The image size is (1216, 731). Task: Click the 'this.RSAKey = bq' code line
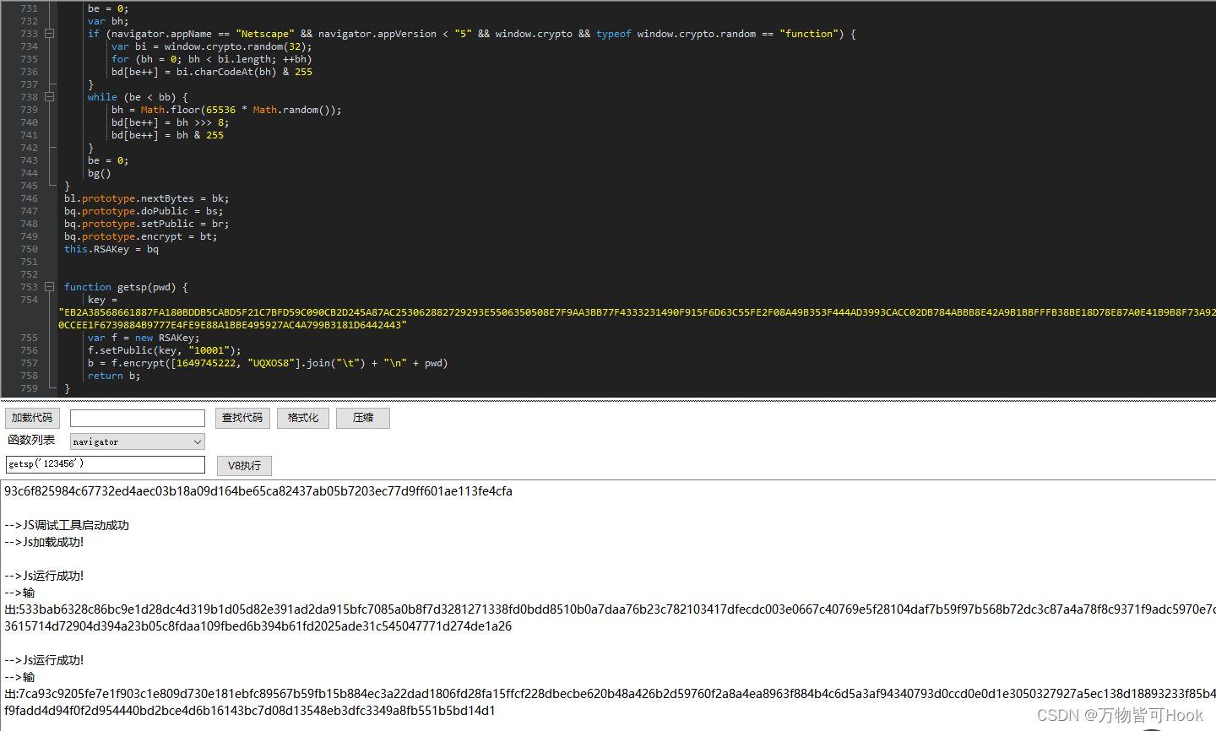click(x=111, y=249)
